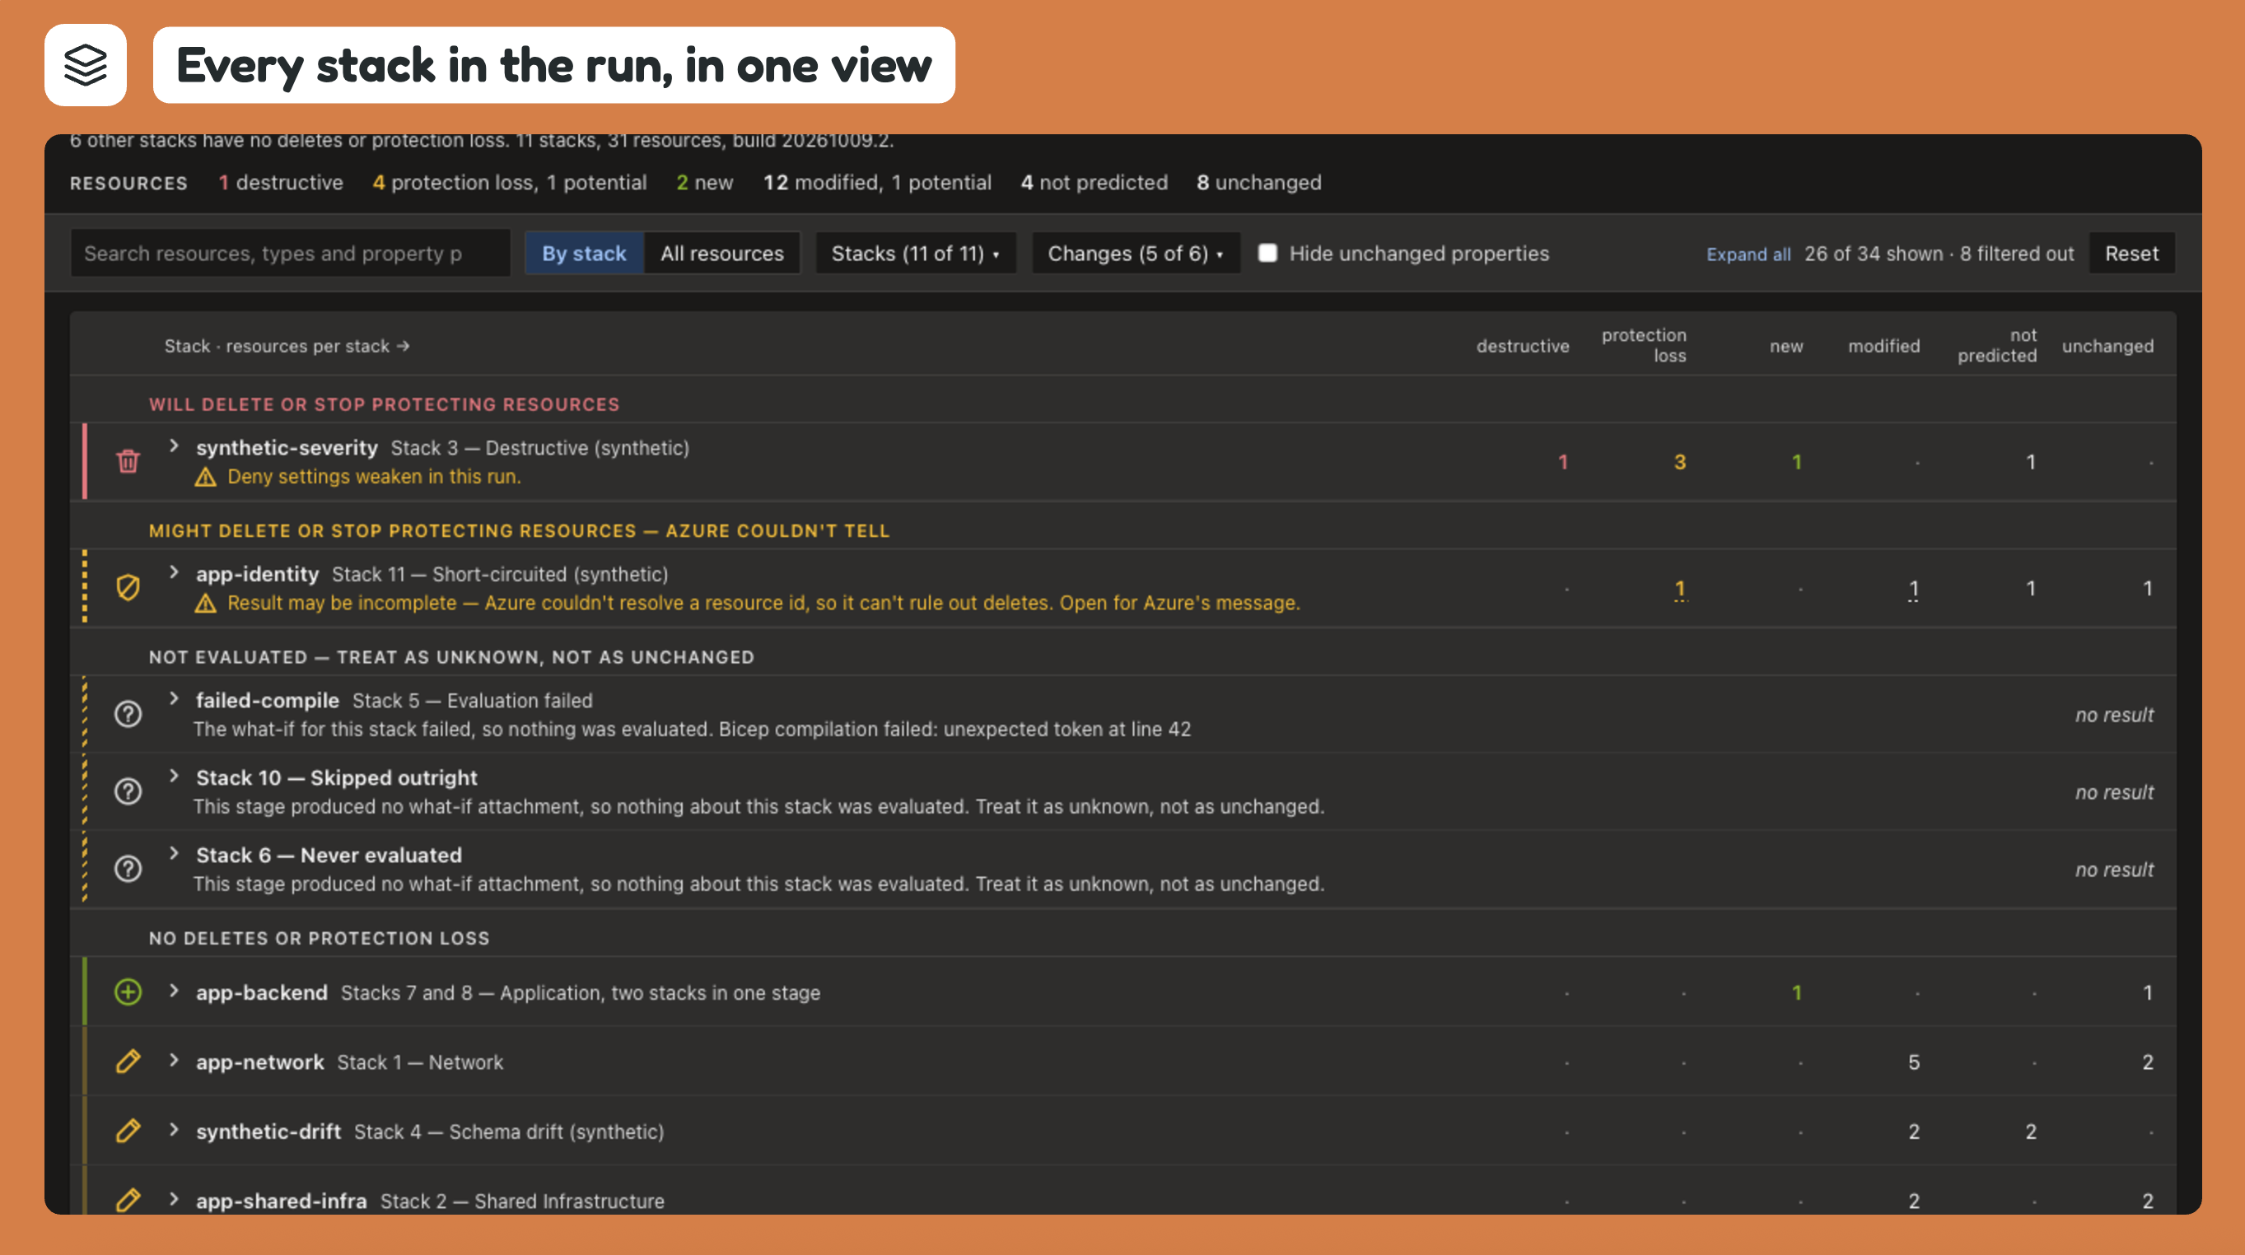The image size is (2245, 1255).
Task: Expand the synthetic-drift stack row
Action: [x=174, y=1131]
